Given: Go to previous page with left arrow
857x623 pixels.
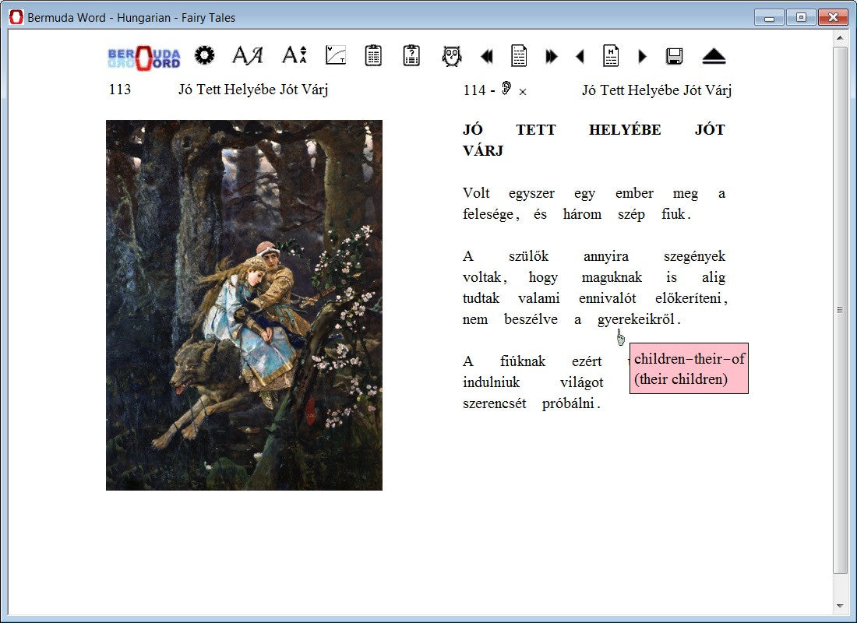Looking at the screenshot, I should [580, 56].
